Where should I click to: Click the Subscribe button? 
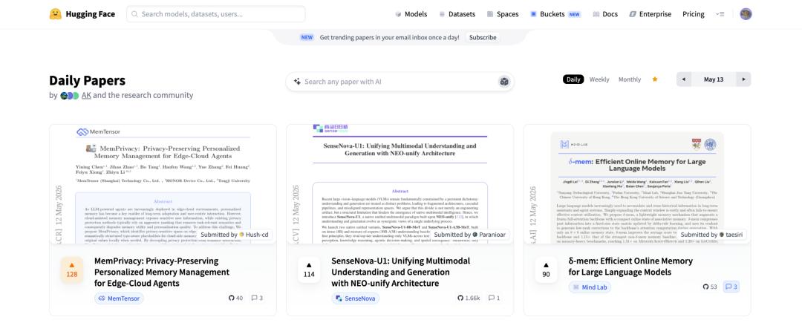click(x=483, y=37)
